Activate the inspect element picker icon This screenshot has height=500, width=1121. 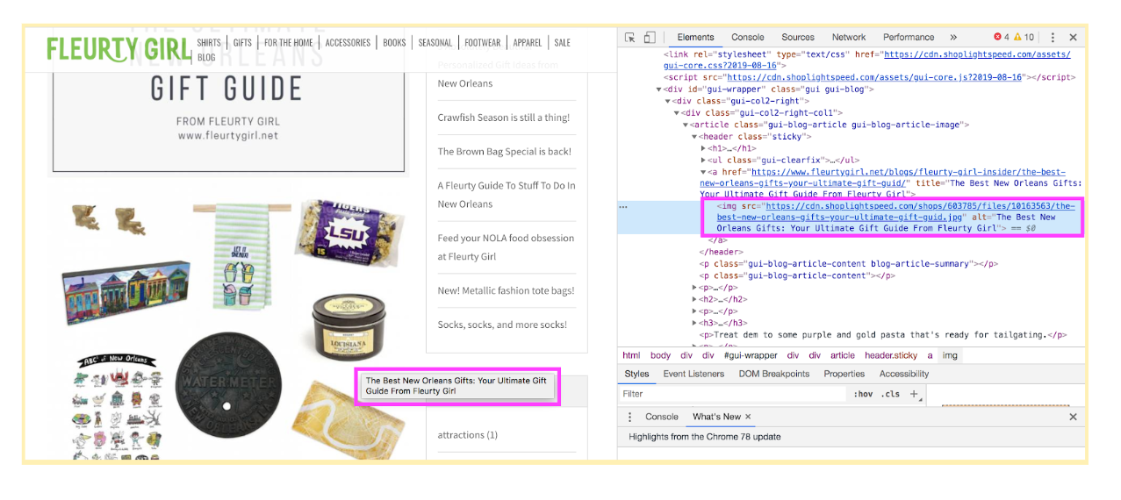pyautogui.click(x=630, y=38)
